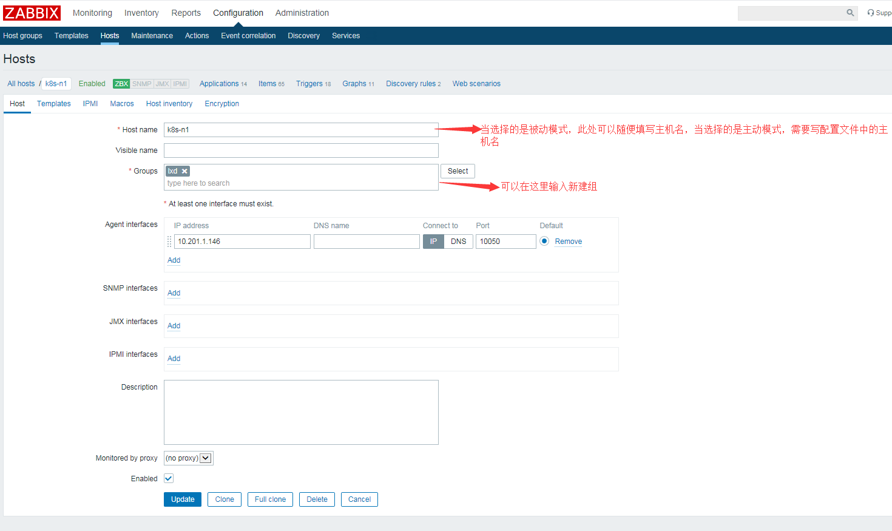The image size is (892, 531).
Task: Open the Monitoring menu
Action: pos(92,13)
